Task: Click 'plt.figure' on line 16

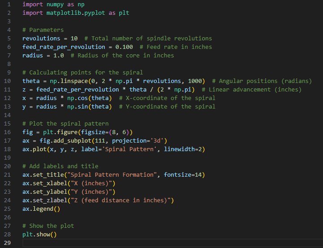Action: tap(60, 132)
